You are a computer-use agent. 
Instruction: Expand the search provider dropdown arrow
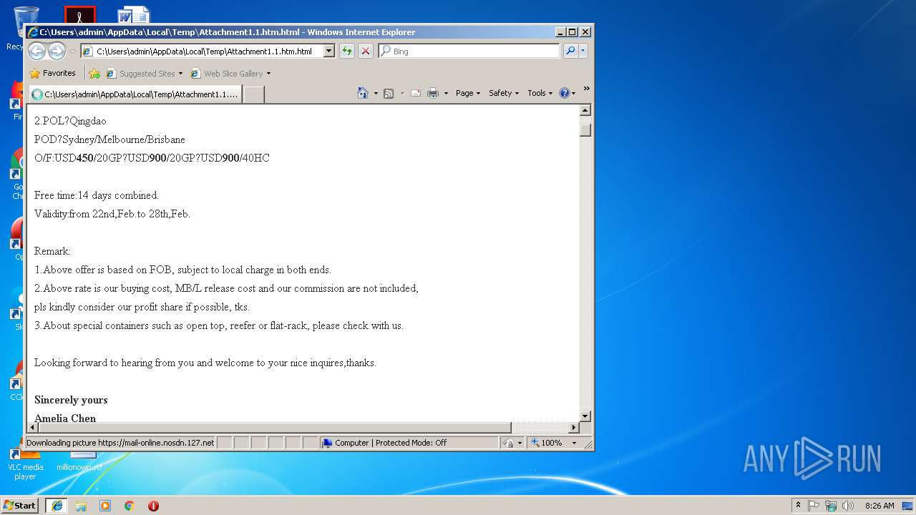pyautogui.click(x=583, y=51)
